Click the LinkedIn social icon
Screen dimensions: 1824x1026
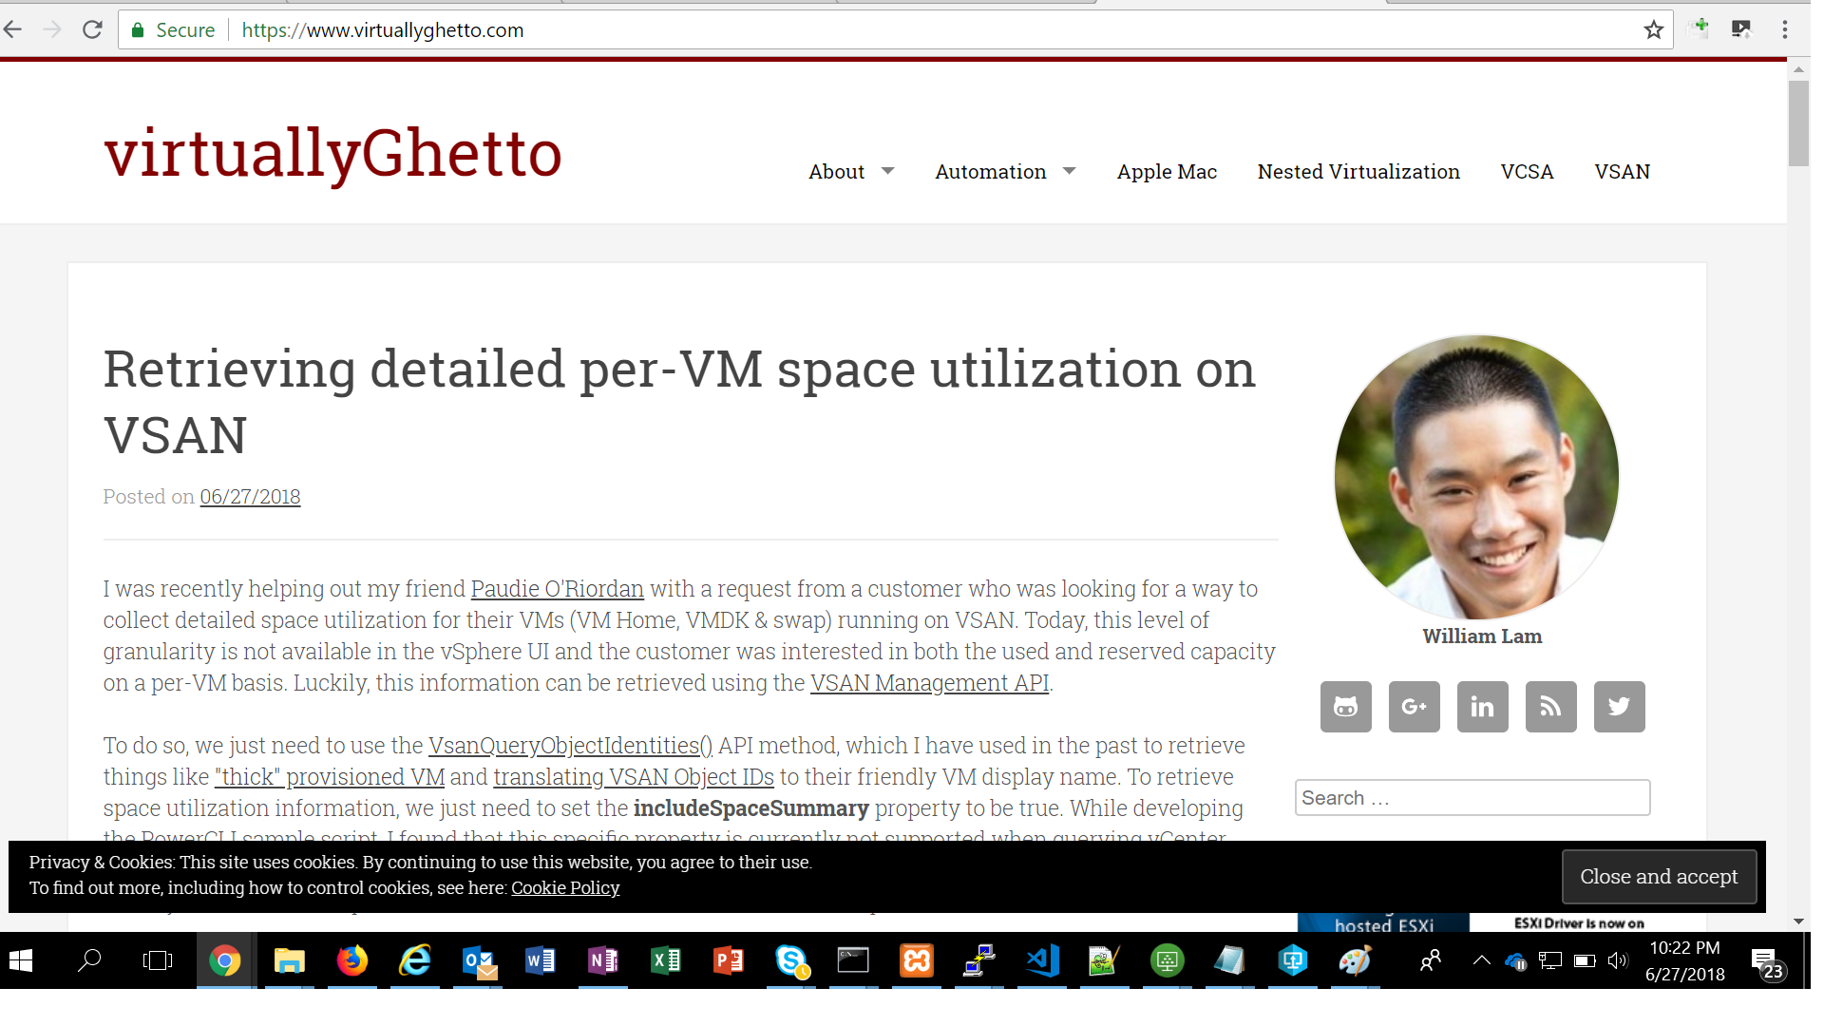tap(1482, 707)
